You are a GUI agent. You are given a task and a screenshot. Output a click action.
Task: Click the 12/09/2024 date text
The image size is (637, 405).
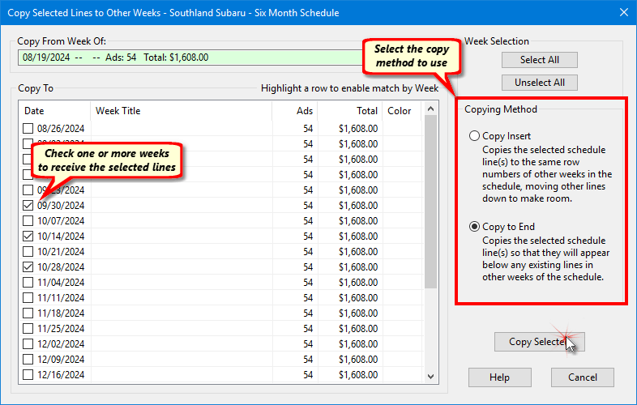click(x=61, y=360)
